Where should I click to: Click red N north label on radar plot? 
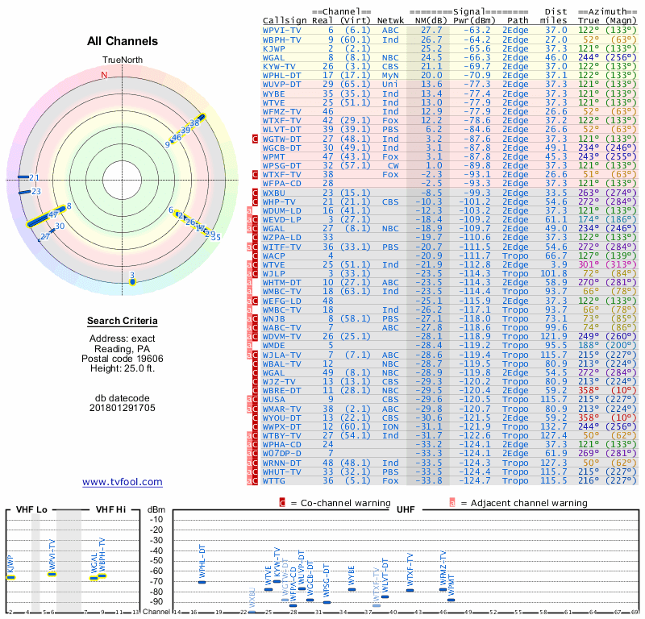pos(104,75)
